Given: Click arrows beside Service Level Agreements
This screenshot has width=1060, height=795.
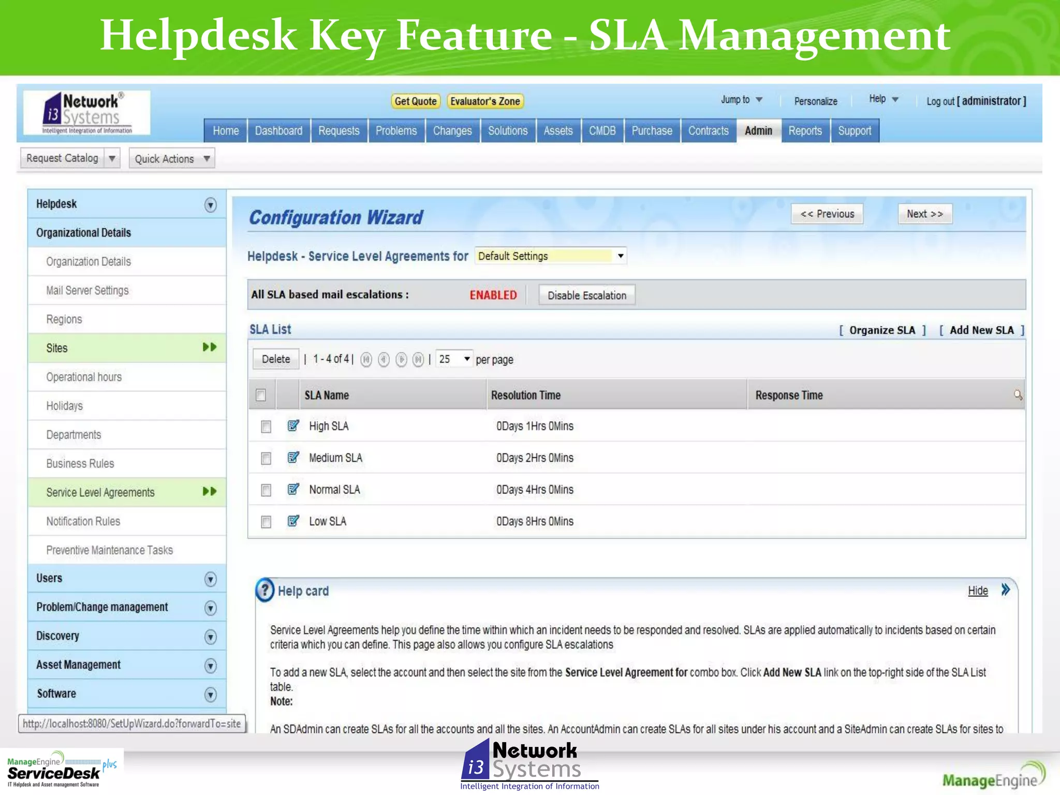Looking at the screenshot, I should 210,491.
